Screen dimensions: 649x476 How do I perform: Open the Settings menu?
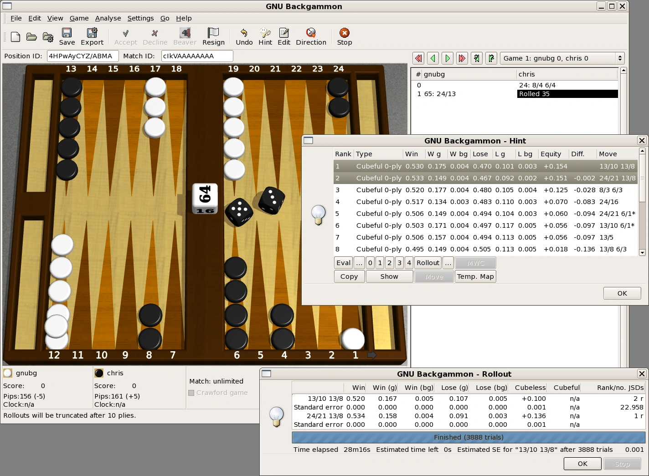click(140, 18)
